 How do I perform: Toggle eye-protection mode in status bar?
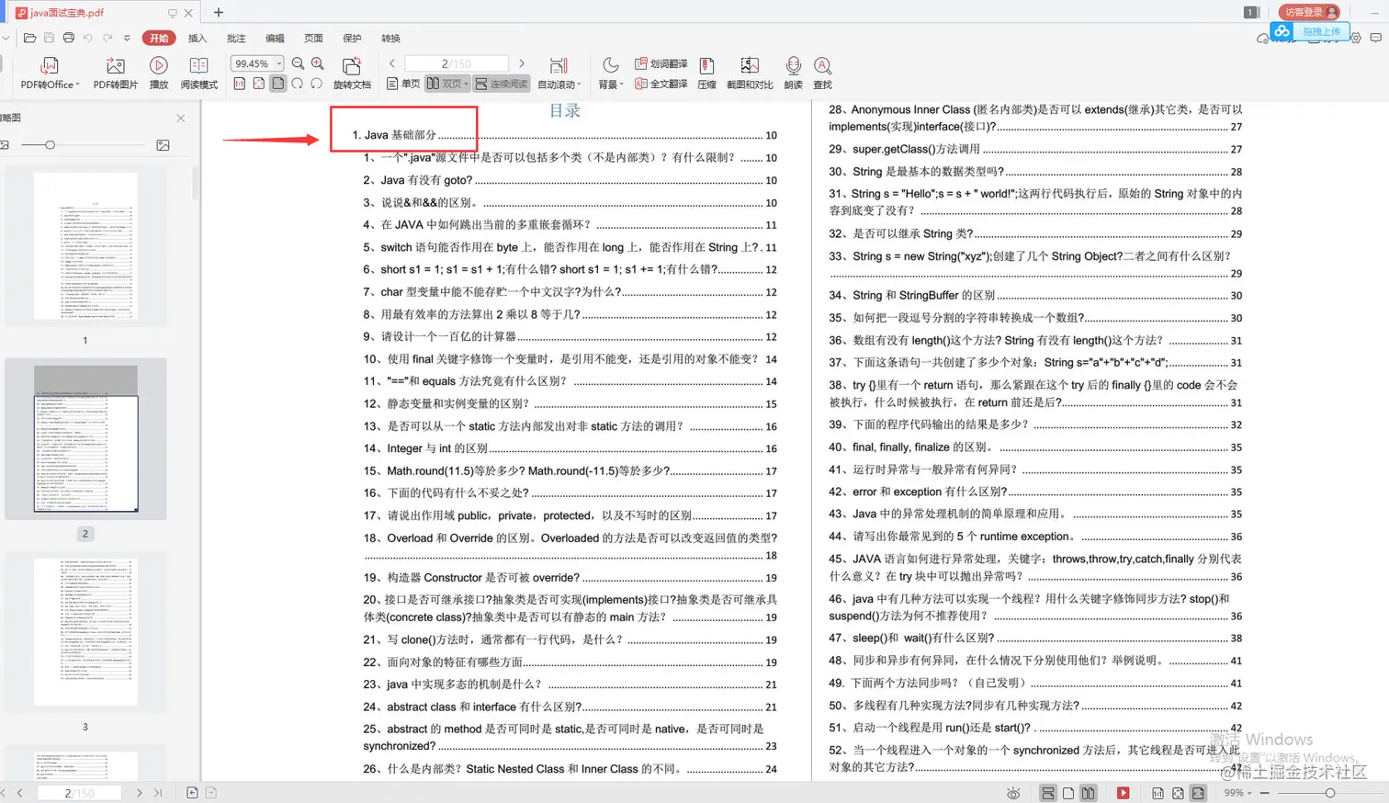click(1014, 792)
